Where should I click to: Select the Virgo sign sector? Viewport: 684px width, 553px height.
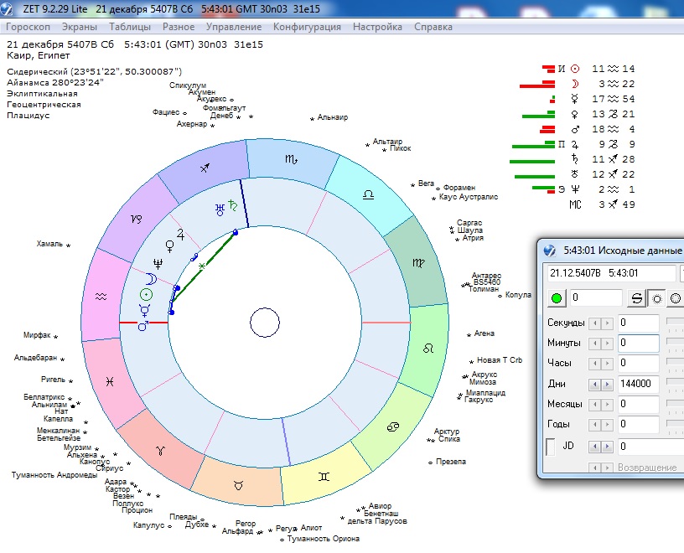tap(418, 262)
